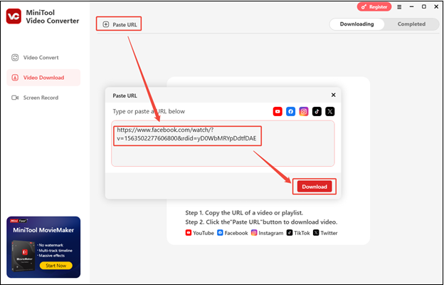Image resolution: width=444 pixels, height=285 pixels.
Task: Click inside the URL text input area
Action: pos(223,143)
